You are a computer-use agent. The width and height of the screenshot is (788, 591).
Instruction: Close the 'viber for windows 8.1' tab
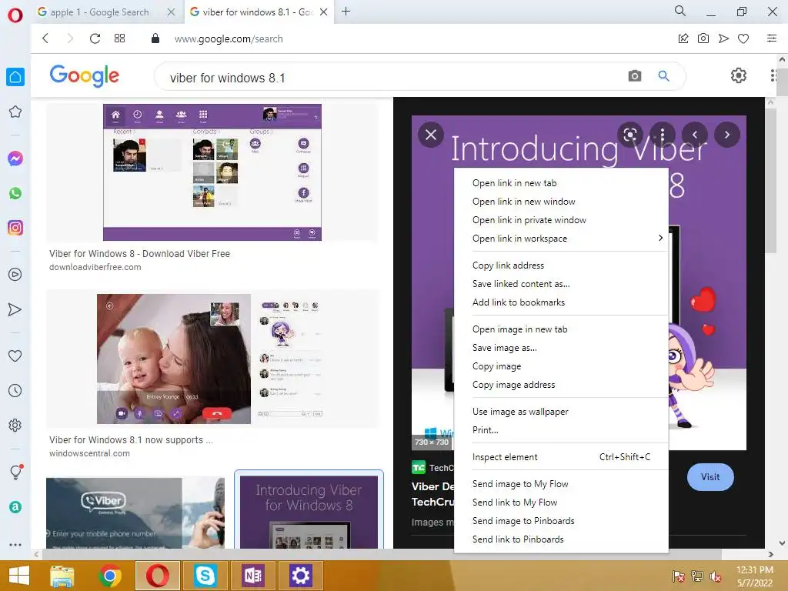pyautogui.click(x=324, y=12)
